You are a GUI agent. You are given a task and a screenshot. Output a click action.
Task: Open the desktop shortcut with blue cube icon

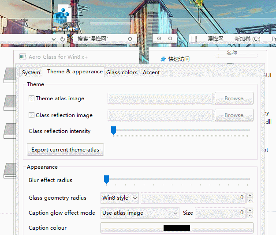pyautogui.click(x=64, y=14)
